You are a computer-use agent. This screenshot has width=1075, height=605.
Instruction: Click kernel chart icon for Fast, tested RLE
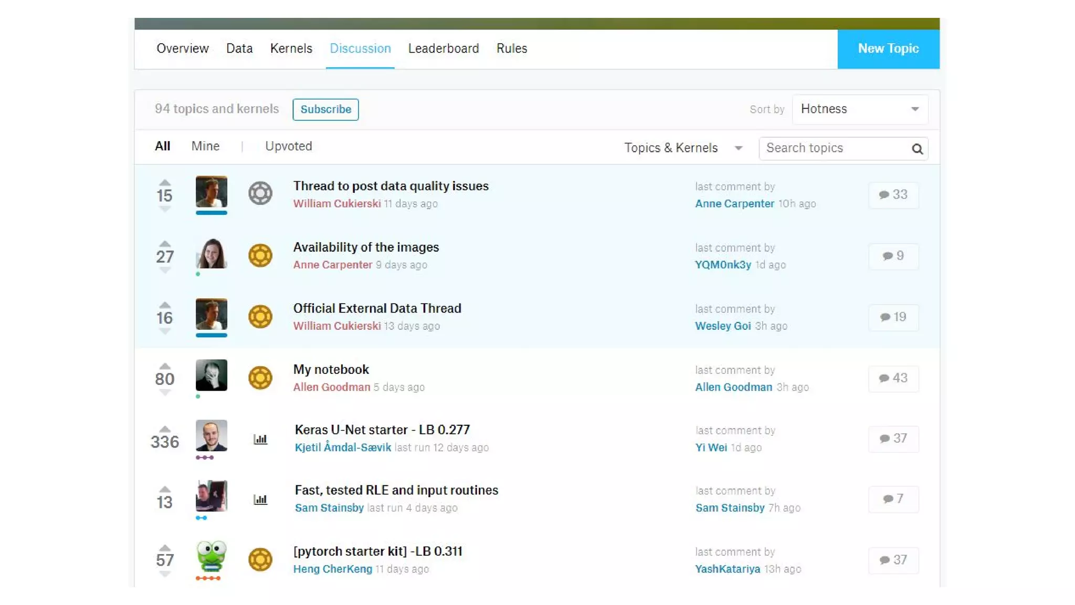pos(260,499)
